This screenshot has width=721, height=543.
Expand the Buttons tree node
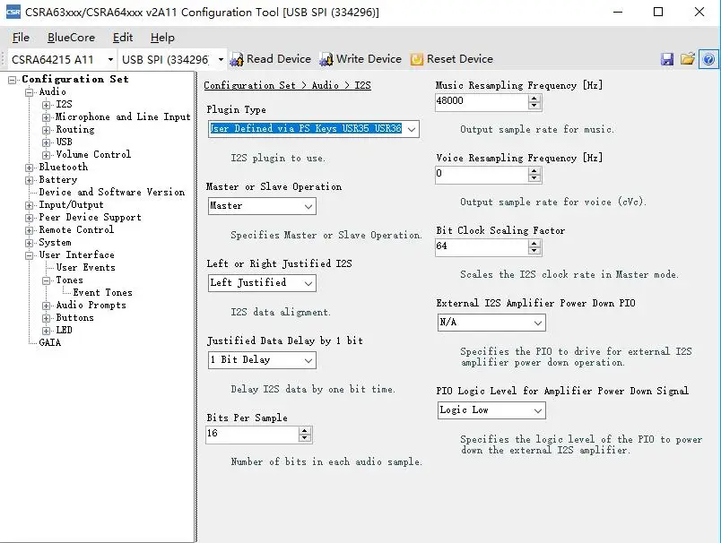[46, 318]
